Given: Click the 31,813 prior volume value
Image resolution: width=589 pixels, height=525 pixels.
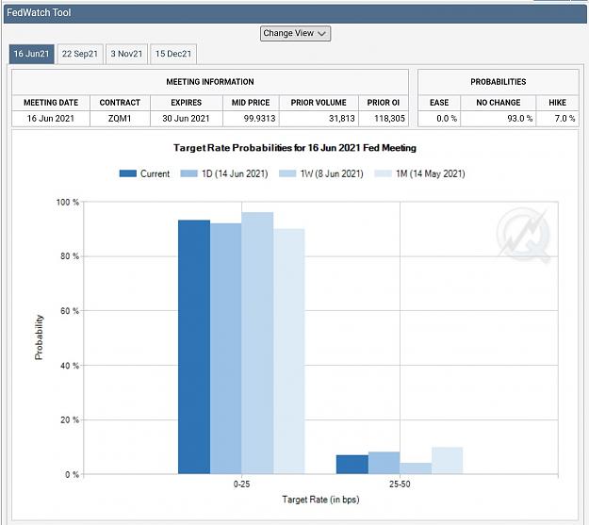Looking at the screenshot, I should coord(341,119).
